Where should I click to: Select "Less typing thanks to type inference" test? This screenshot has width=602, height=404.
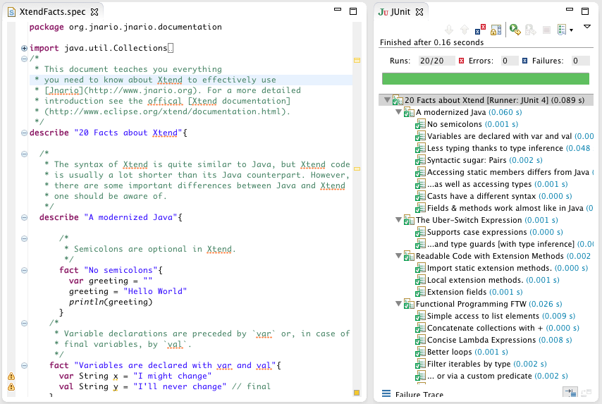pos(503,148)
